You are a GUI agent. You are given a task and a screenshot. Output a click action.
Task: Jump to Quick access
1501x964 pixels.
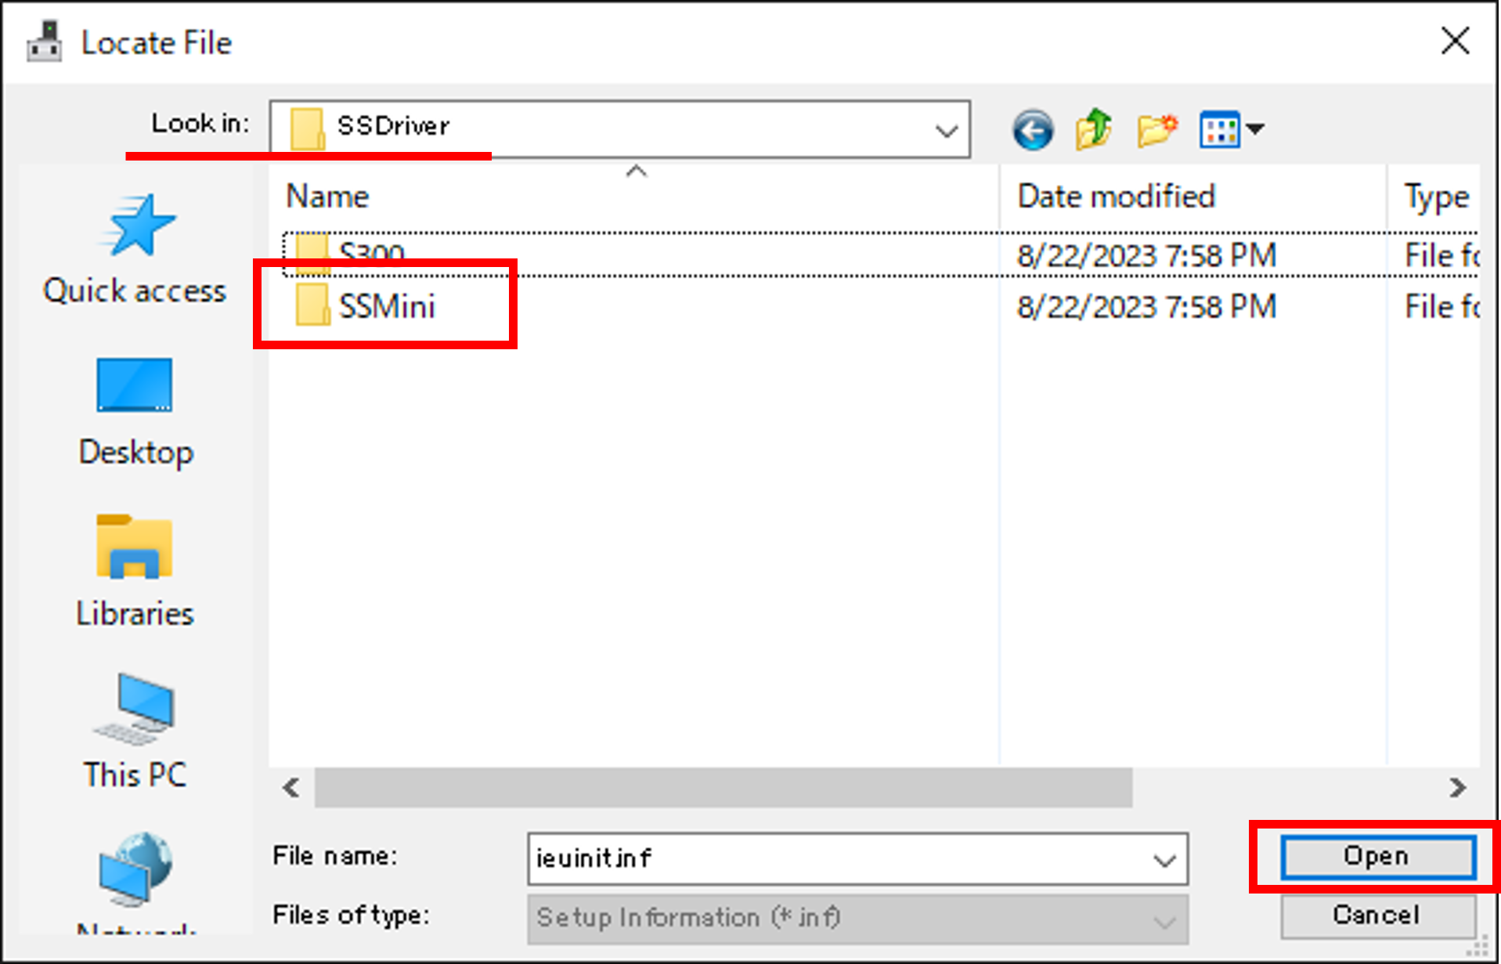click(x=135, y=248)
